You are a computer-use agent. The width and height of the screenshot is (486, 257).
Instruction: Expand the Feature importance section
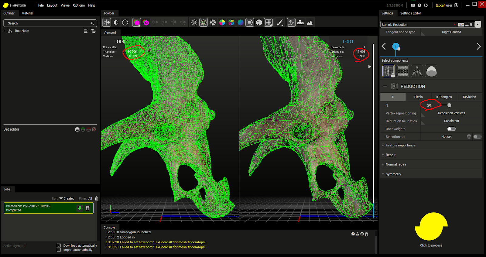coord(383,145)
